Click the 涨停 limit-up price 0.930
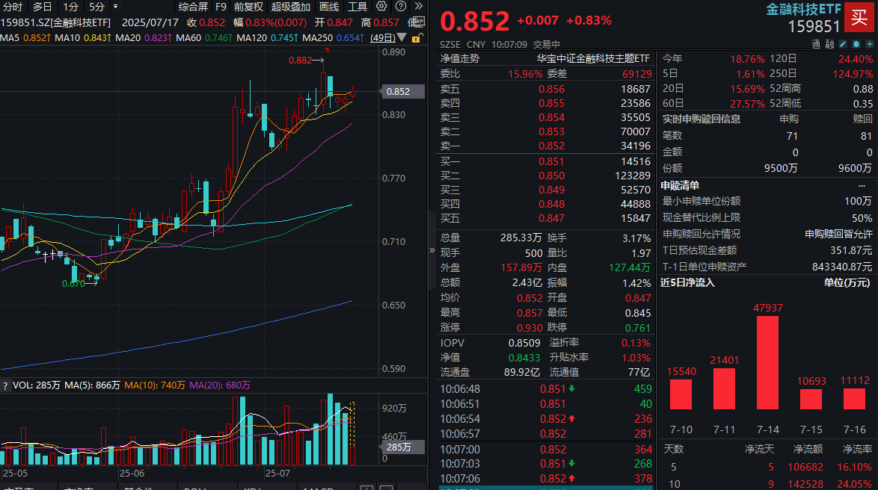878x490 pixels. point(529,328)
